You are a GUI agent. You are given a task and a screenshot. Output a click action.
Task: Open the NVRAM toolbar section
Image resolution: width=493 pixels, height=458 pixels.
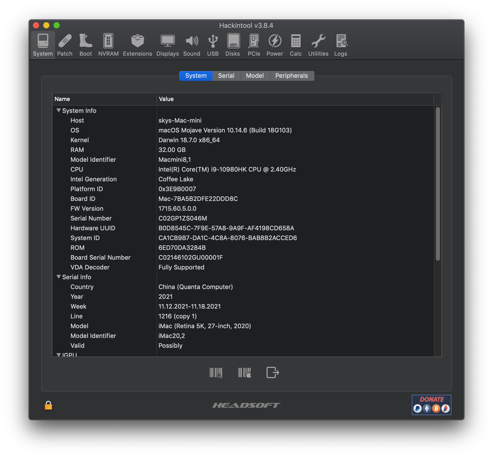coord(108,45)
